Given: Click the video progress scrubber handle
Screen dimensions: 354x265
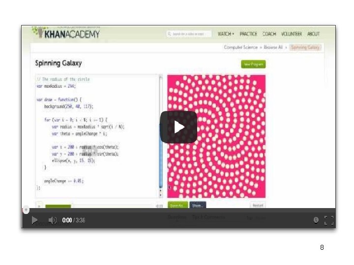Looking at the screenshot, I should 26,210.
